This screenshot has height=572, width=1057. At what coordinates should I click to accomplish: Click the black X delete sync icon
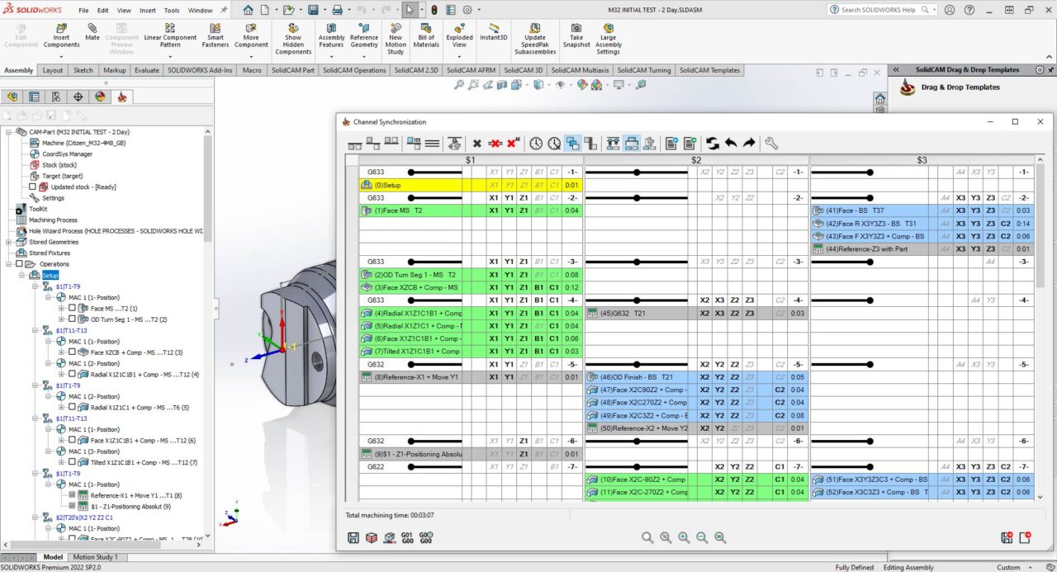(x=476, y=144)
